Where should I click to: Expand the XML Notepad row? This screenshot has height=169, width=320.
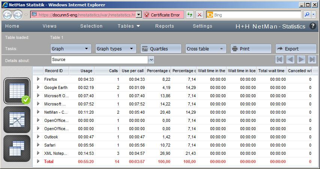pos(38,153)
